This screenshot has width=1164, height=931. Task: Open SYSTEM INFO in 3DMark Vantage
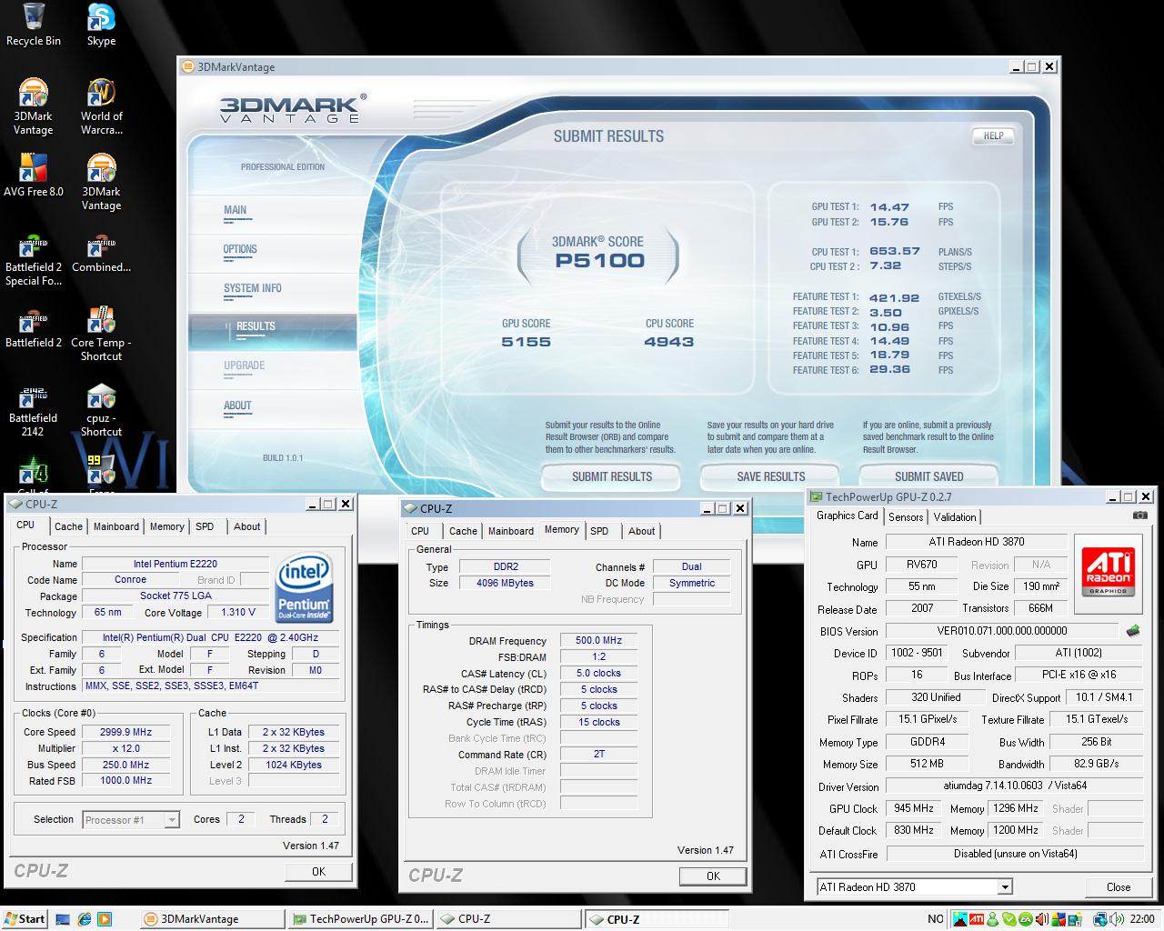pyautogui.click(x=253, y=288)
